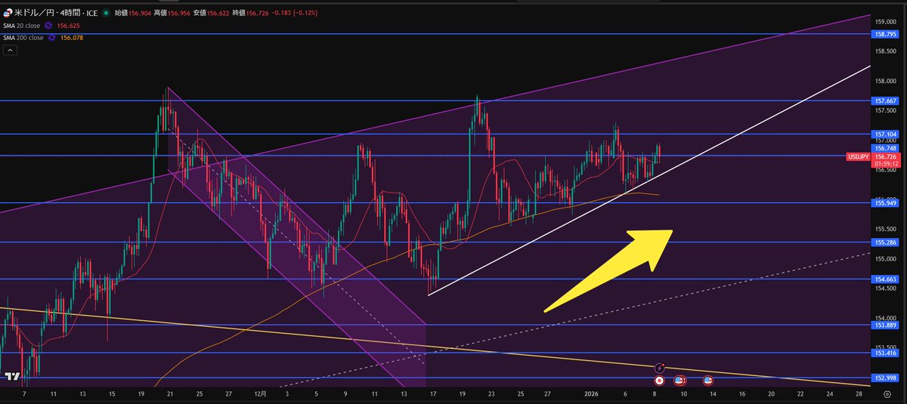Click the 159.000 price scale label
907x404 pixels.
886,21
